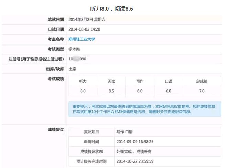Select the 成绩复议 label
The image size is (225, 168).
56,130
